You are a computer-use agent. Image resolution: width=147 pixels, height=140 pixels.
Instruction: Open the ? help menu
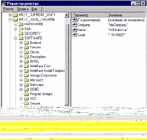pos(42,9)
